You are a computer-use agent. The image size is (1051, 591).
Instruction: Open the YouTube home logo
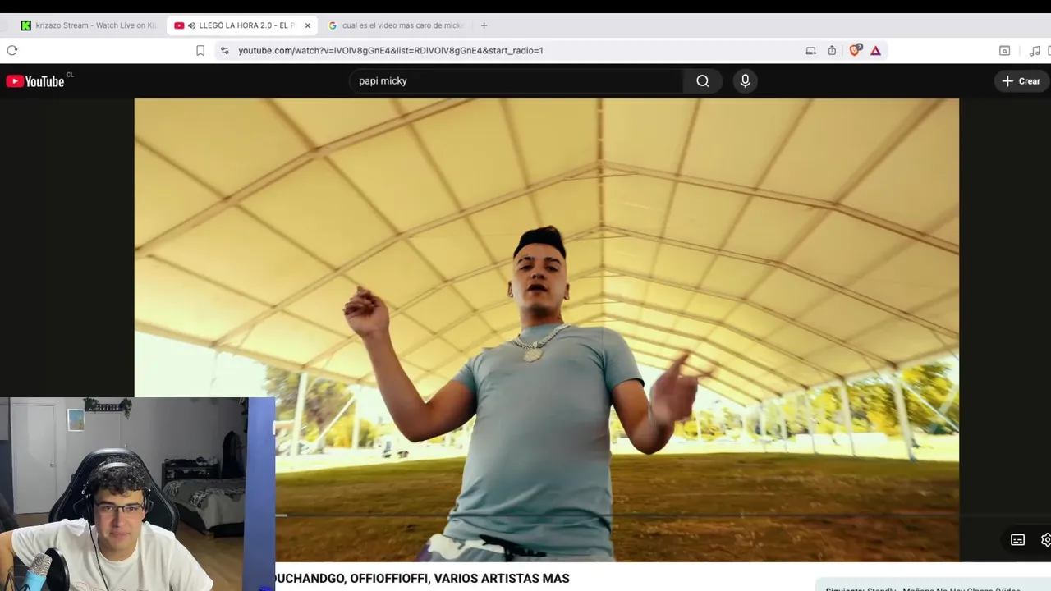(35, 81)
